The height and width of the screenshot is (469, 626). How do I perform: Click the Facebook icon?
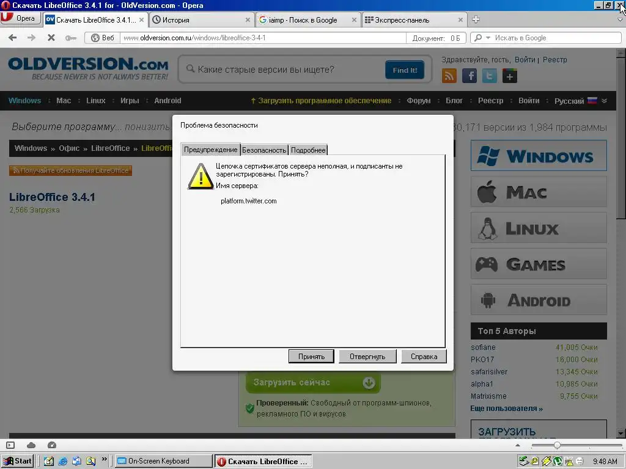pyautogui.click(x=469, y=76)
